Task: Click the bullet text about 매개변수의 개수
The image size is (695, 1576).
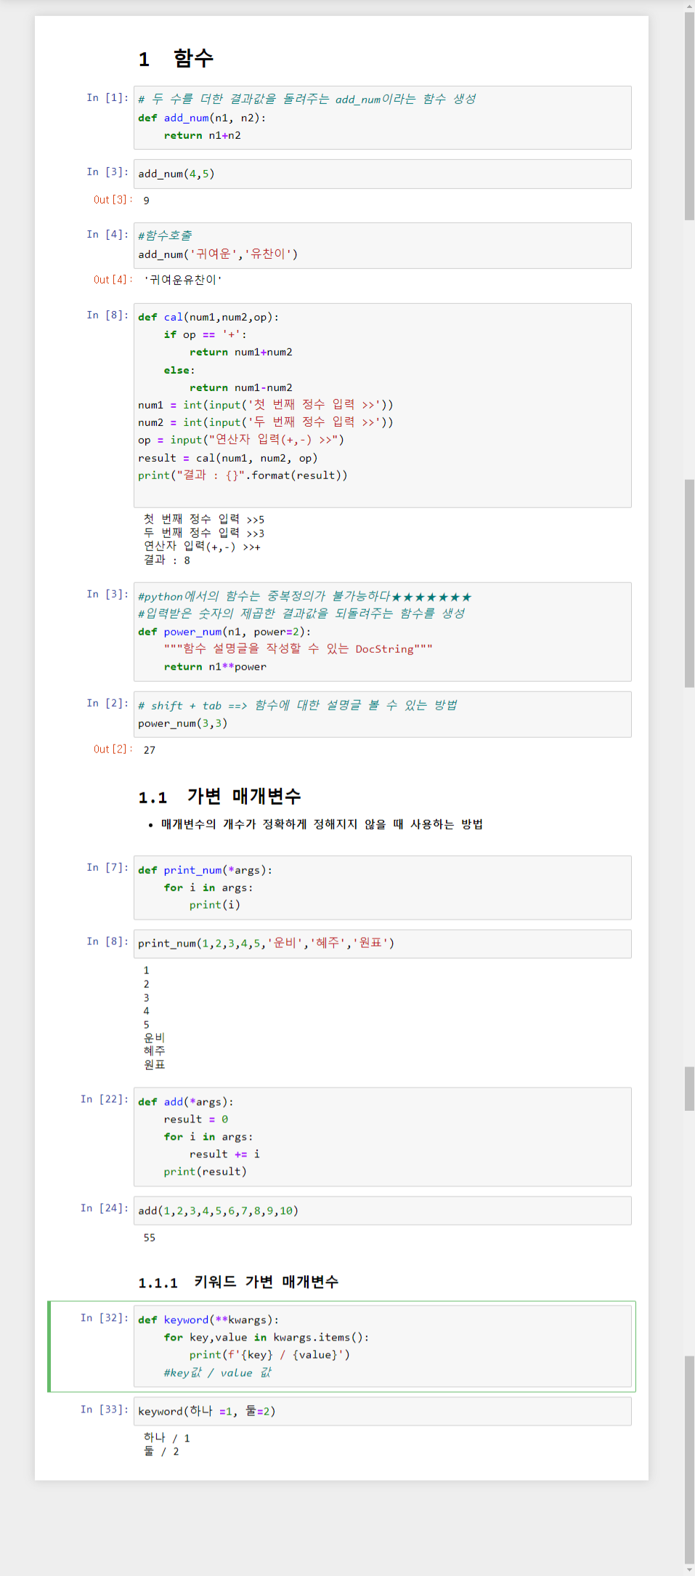Action: (322, 824)
